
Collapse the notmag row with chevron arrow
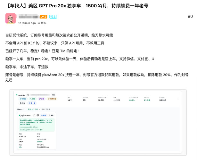click(178, 99)
